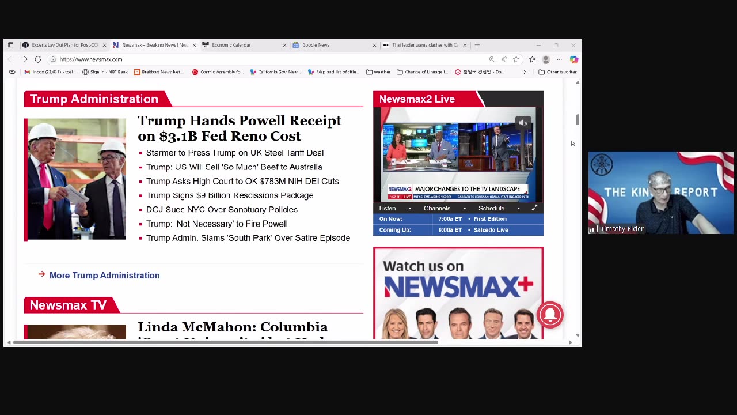Open the Map and list of cities bookmark
The height and width of the screenshot is (415, 737).
coord(333,72)
